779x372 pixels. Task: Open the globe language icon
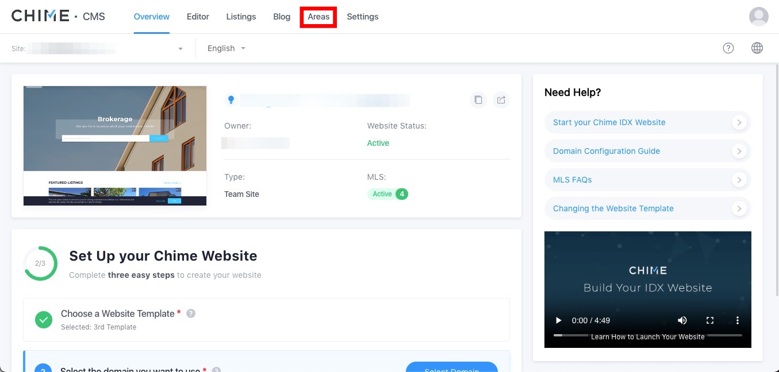[x=757, y=48]
